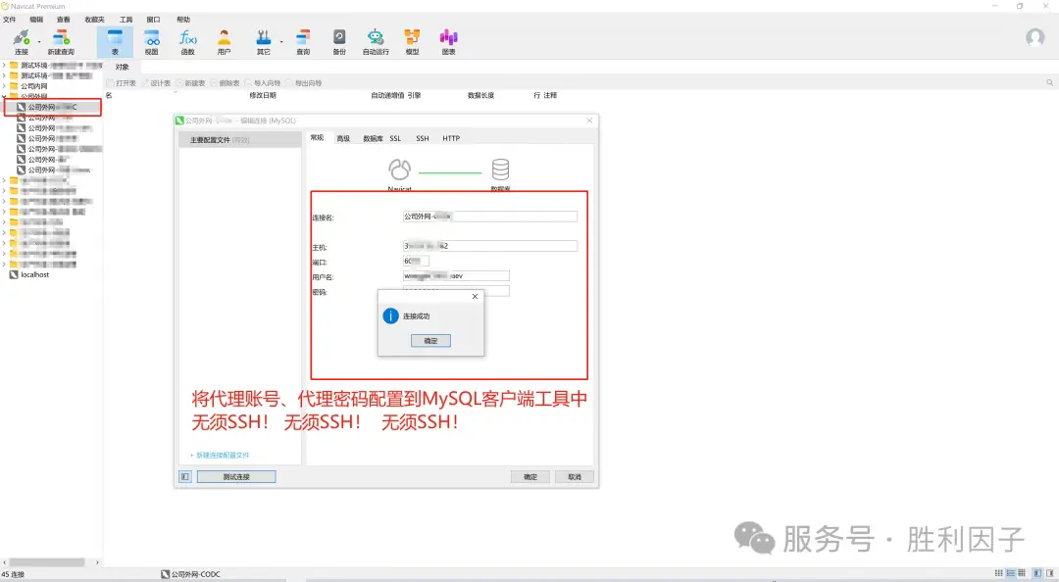
Task: Switch to the 高级 (Advanced) tab
Action: (x=343, y=138)
